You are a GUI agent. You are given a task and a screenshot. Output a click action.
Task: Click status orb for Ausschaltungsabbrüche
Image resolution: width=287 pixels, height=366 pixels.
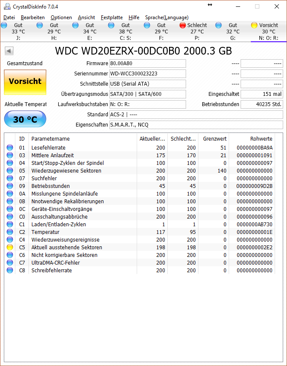(10, 216)
